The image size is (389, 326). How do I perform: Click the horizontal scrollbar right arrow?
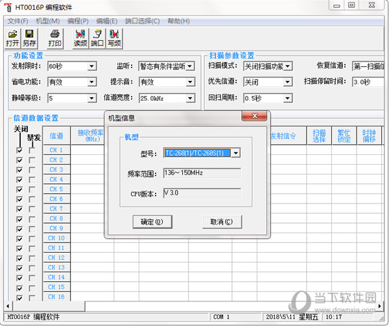pos(379,306)
